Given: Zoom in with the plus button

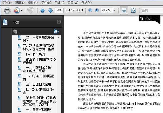Looking at the screenshot, I should (97, 10).
